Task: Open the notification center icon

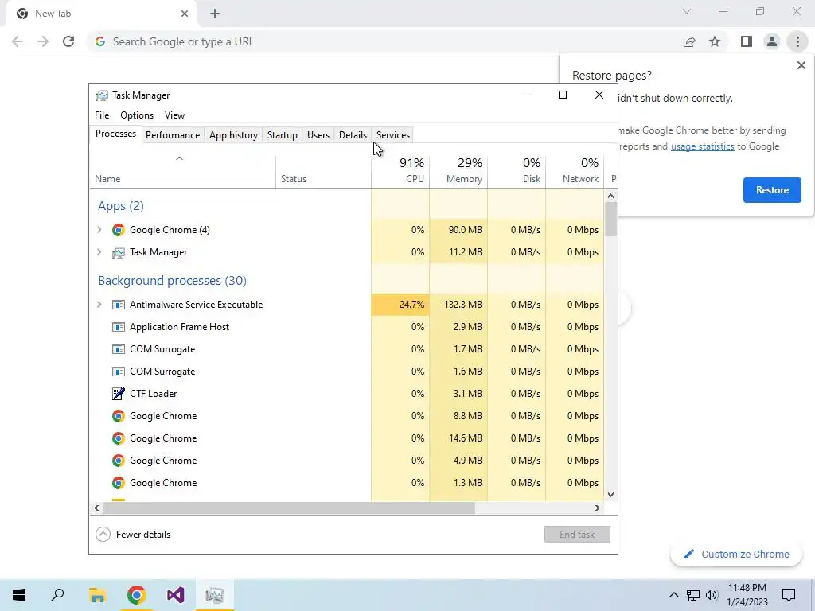Action: pos(789,595)
